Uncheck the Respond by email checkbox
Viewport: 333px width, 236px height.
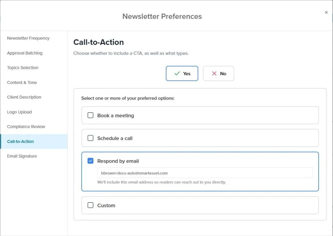tap(91, 161)
